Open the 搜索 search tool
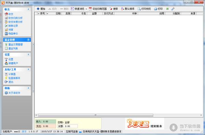 coord(114,9)
